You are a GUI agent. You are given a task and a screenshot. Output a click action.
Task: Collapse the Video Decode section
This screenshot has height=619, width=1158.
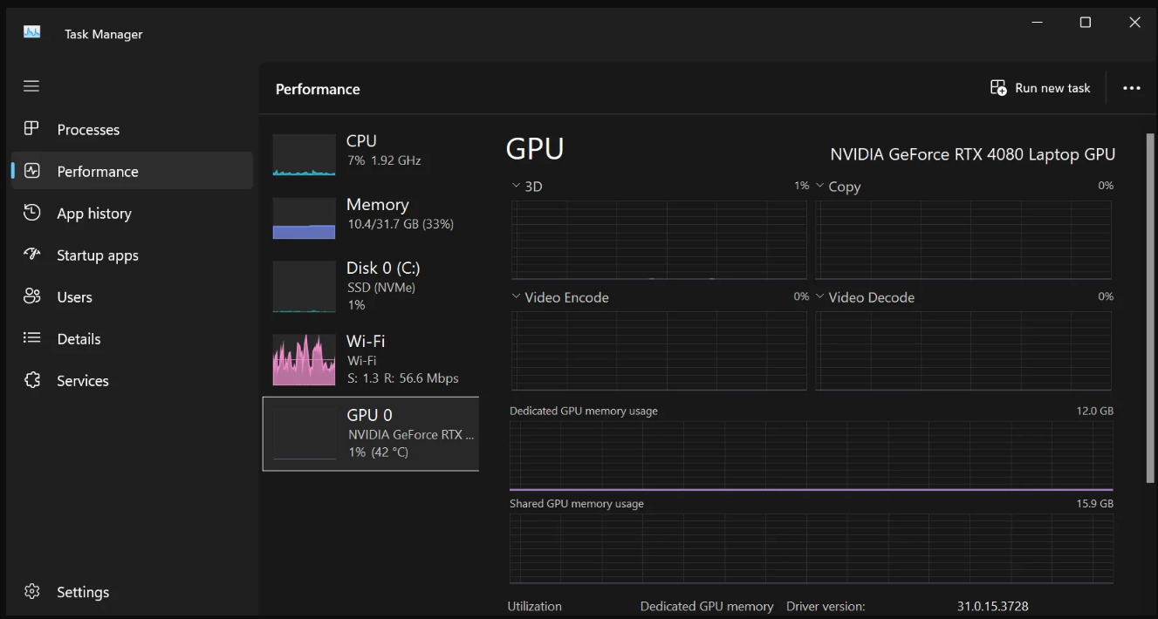point(819,296)
